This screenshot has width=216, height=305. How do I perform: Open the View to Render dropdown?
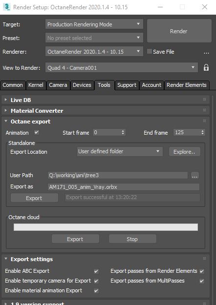[122, 67]
